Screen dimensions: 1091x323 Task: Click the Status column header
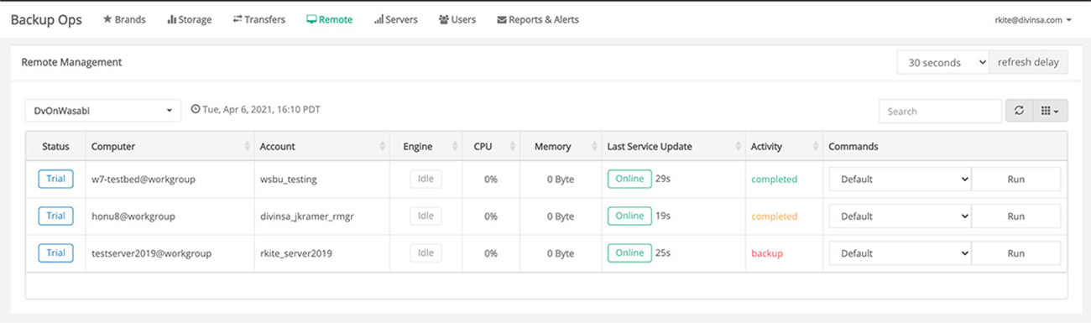(55, 146)
